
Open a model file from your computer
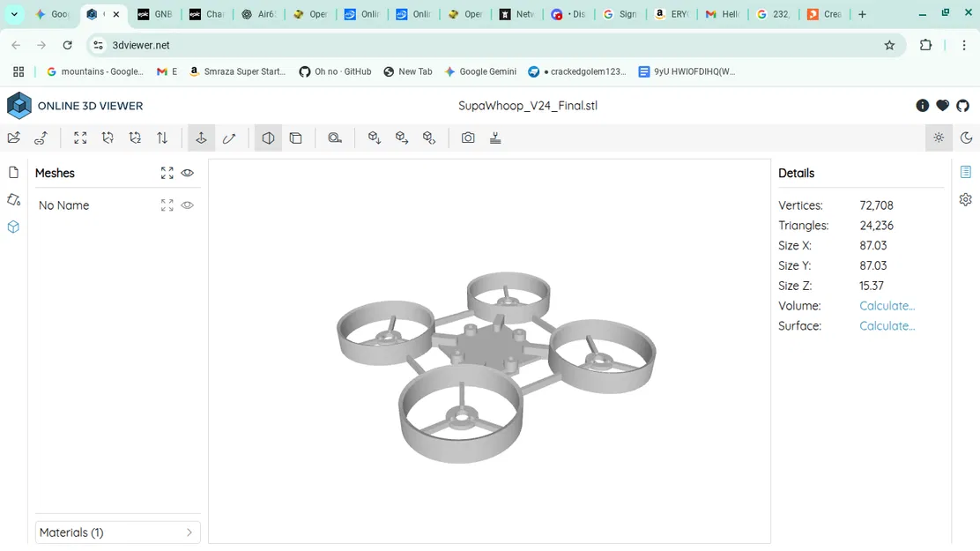14,138
